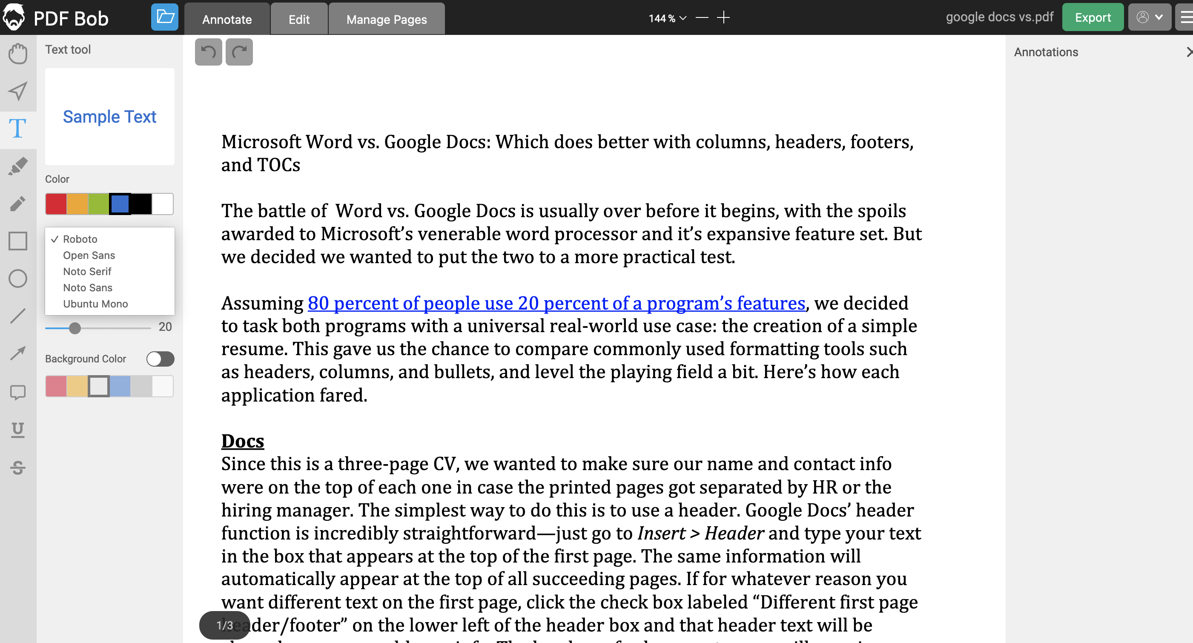Select the Hand pan tool
The height and width of the screenshot is (643, 1193).
pos(18,54)
